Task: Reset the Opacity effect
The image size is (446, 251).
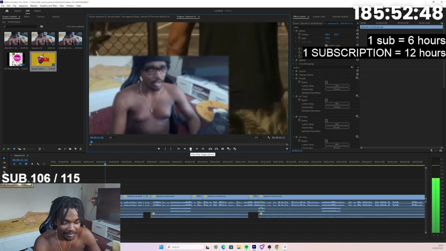Action: coord(357,60)
